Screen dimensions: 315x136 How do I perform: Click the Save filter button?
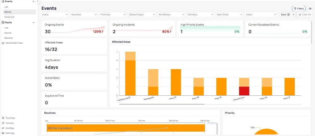[285, 15]
